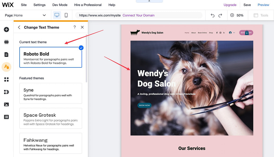
Task: Click the Preview button
Action: coord(263,5)
